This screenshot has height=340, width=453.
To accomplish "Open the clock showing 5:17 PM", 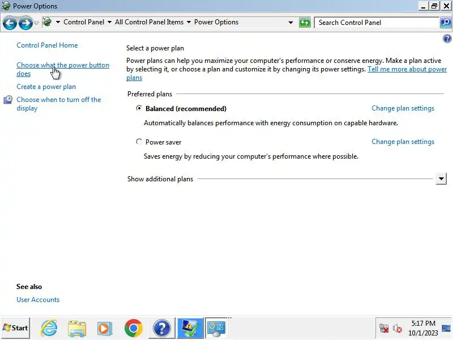I will (x=423, y=328).
